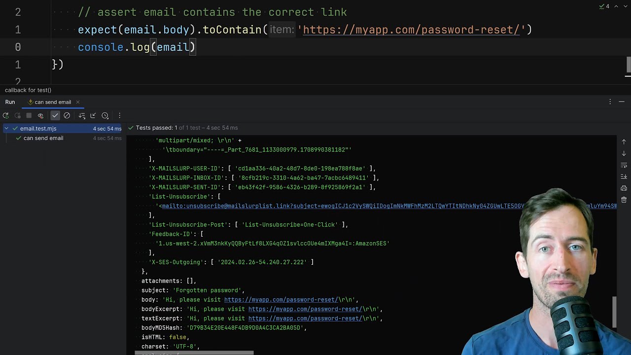631x355 pixels.
Task: Hide the Run tool window with minimize icon
Action: pyautogui.click(x=622, y=102)
